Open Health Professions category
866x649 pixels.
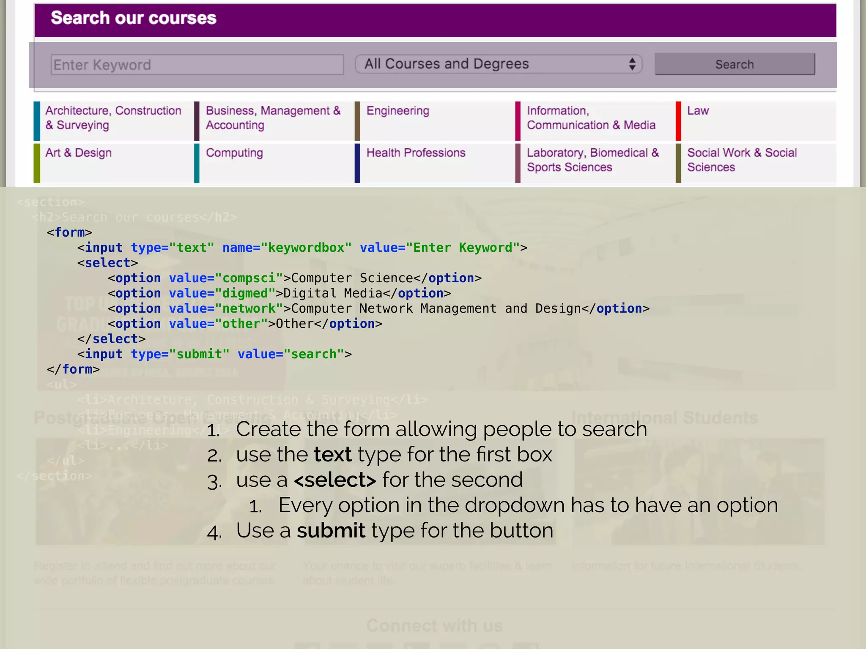point(416,153)
